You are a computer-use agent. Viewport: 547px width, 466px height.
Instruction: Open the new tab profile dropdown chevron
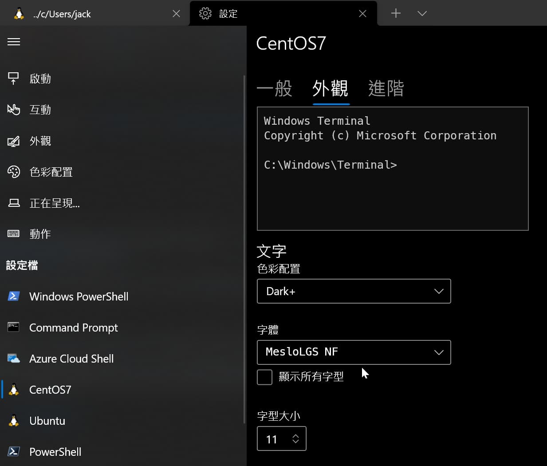[422, 13]
